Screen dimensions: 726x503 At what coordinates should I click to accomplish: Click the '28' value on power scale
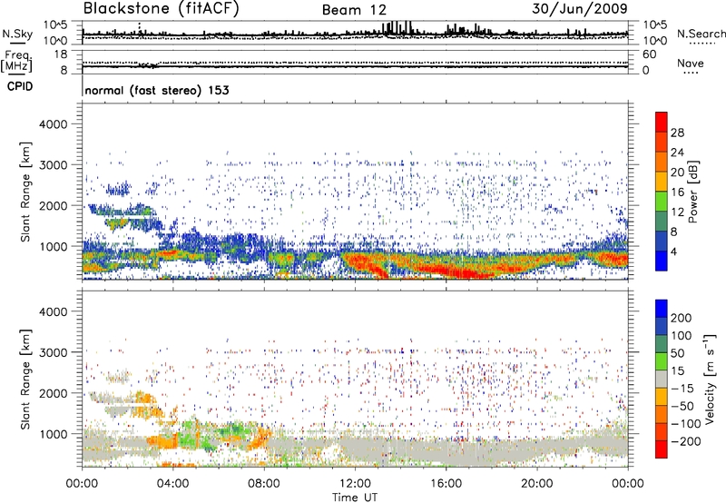point(677,133)
